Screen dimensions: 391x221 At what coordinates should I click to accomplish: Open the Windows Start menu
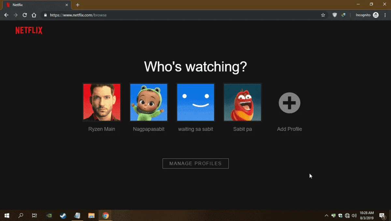point(7,215)
